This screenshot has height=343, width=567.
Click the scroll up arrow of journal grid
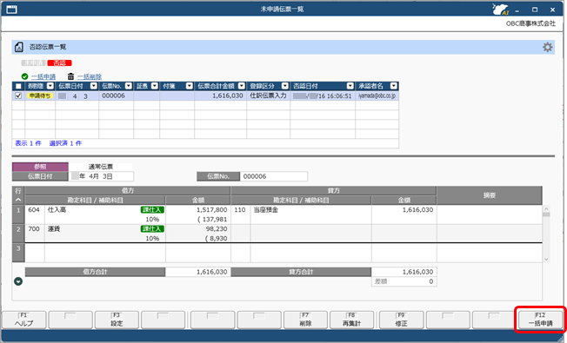point(546,208)
